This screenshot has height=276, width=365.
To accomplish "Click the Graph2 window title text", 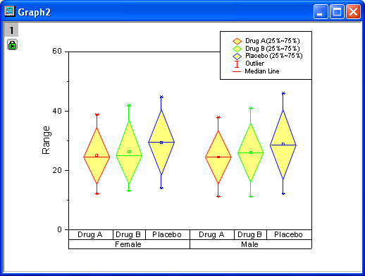I will pos(34,12).
